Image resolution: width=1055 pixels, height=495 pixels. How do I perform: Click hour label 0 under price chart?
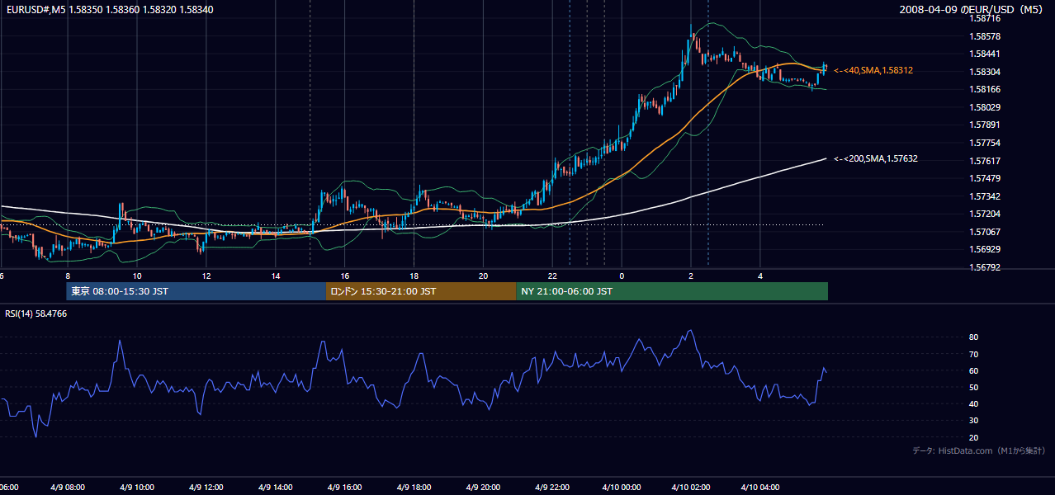coord(622,276)
